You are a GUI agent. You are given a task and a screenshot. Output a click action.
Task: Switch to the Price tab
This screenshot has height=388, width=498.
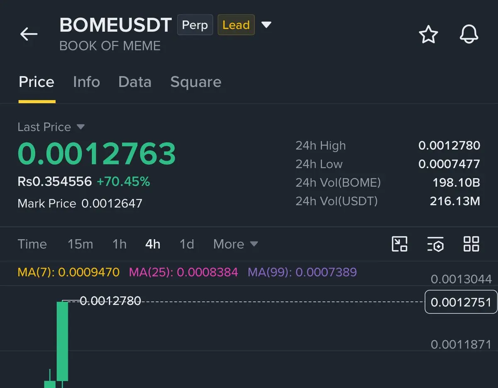click(37, 82)
